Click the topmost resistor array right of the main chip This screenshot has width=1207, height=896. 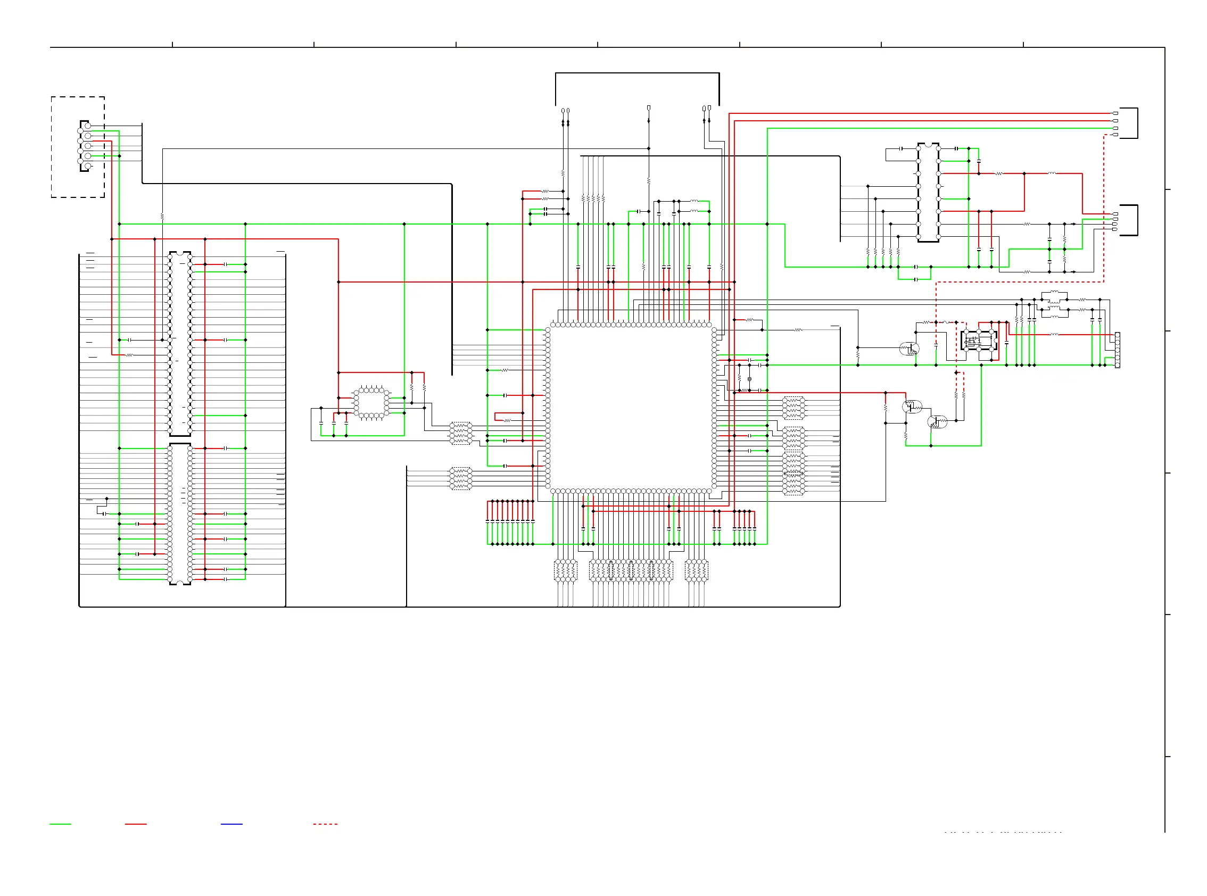793,408
